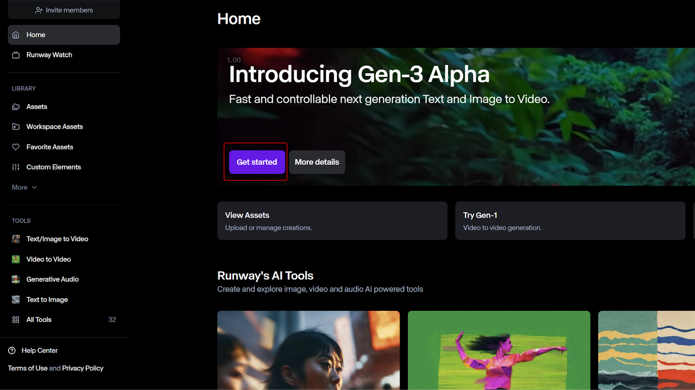Expand the More chevron in Library
Viewport: 695px width, 390px height.
35,187
